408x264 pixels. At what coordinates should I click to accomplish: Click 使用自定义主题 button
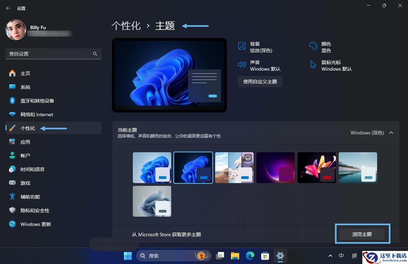click(x=260, y=82)
